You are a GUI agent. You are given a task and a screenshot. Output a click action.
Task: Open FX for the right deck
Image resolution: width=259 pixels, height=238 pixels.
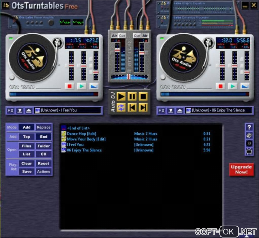[x=161, y=110]
